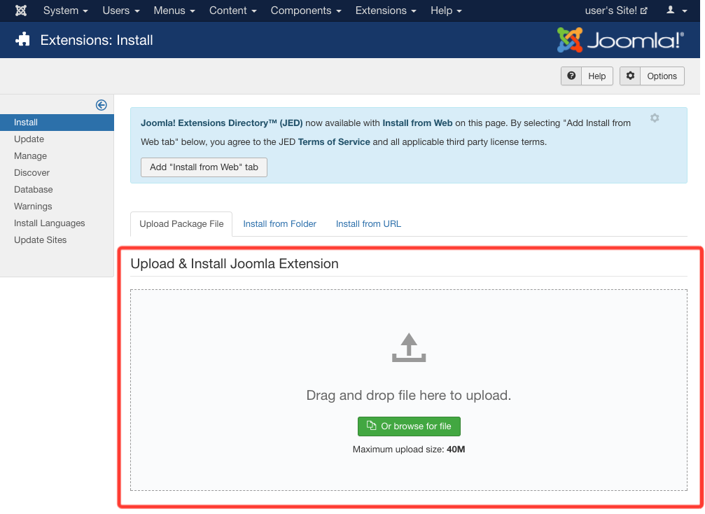Click the Install from Web link text
The height and width of the screenshot is (514, 705).
click(x=417, y=123)
